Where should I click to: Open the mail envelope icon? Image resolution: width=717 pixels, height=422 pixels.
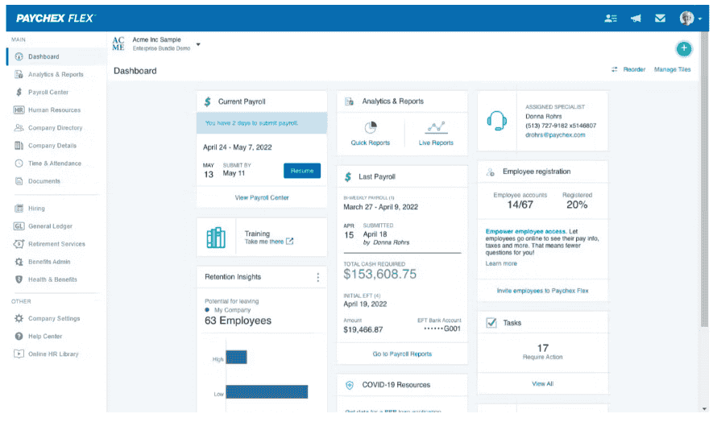point(660,19)
